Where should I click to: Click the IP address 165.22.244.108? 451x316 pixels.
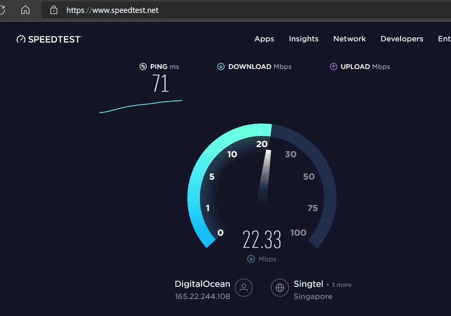(x=203, y=296)
